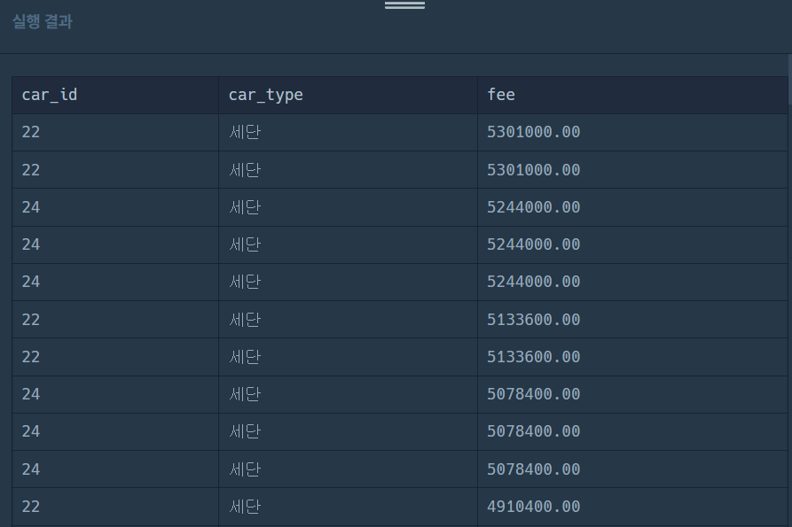Click car_id 24 beside first 5244000.00 fee
The width and height of the screenshot is (792, 527).
31,207
